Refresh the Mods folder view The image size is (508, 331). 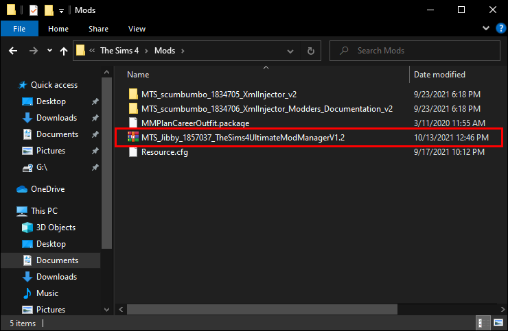[x=311, y=51]
